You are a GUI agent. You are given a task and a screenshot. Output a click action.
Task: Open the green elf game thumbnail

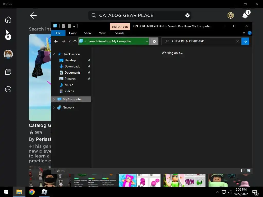[184, 180]
